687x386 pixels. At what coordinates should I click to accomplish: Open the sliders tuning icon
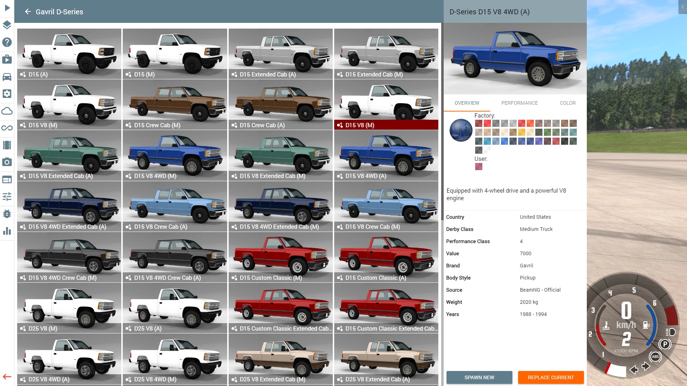coord(7,197)
